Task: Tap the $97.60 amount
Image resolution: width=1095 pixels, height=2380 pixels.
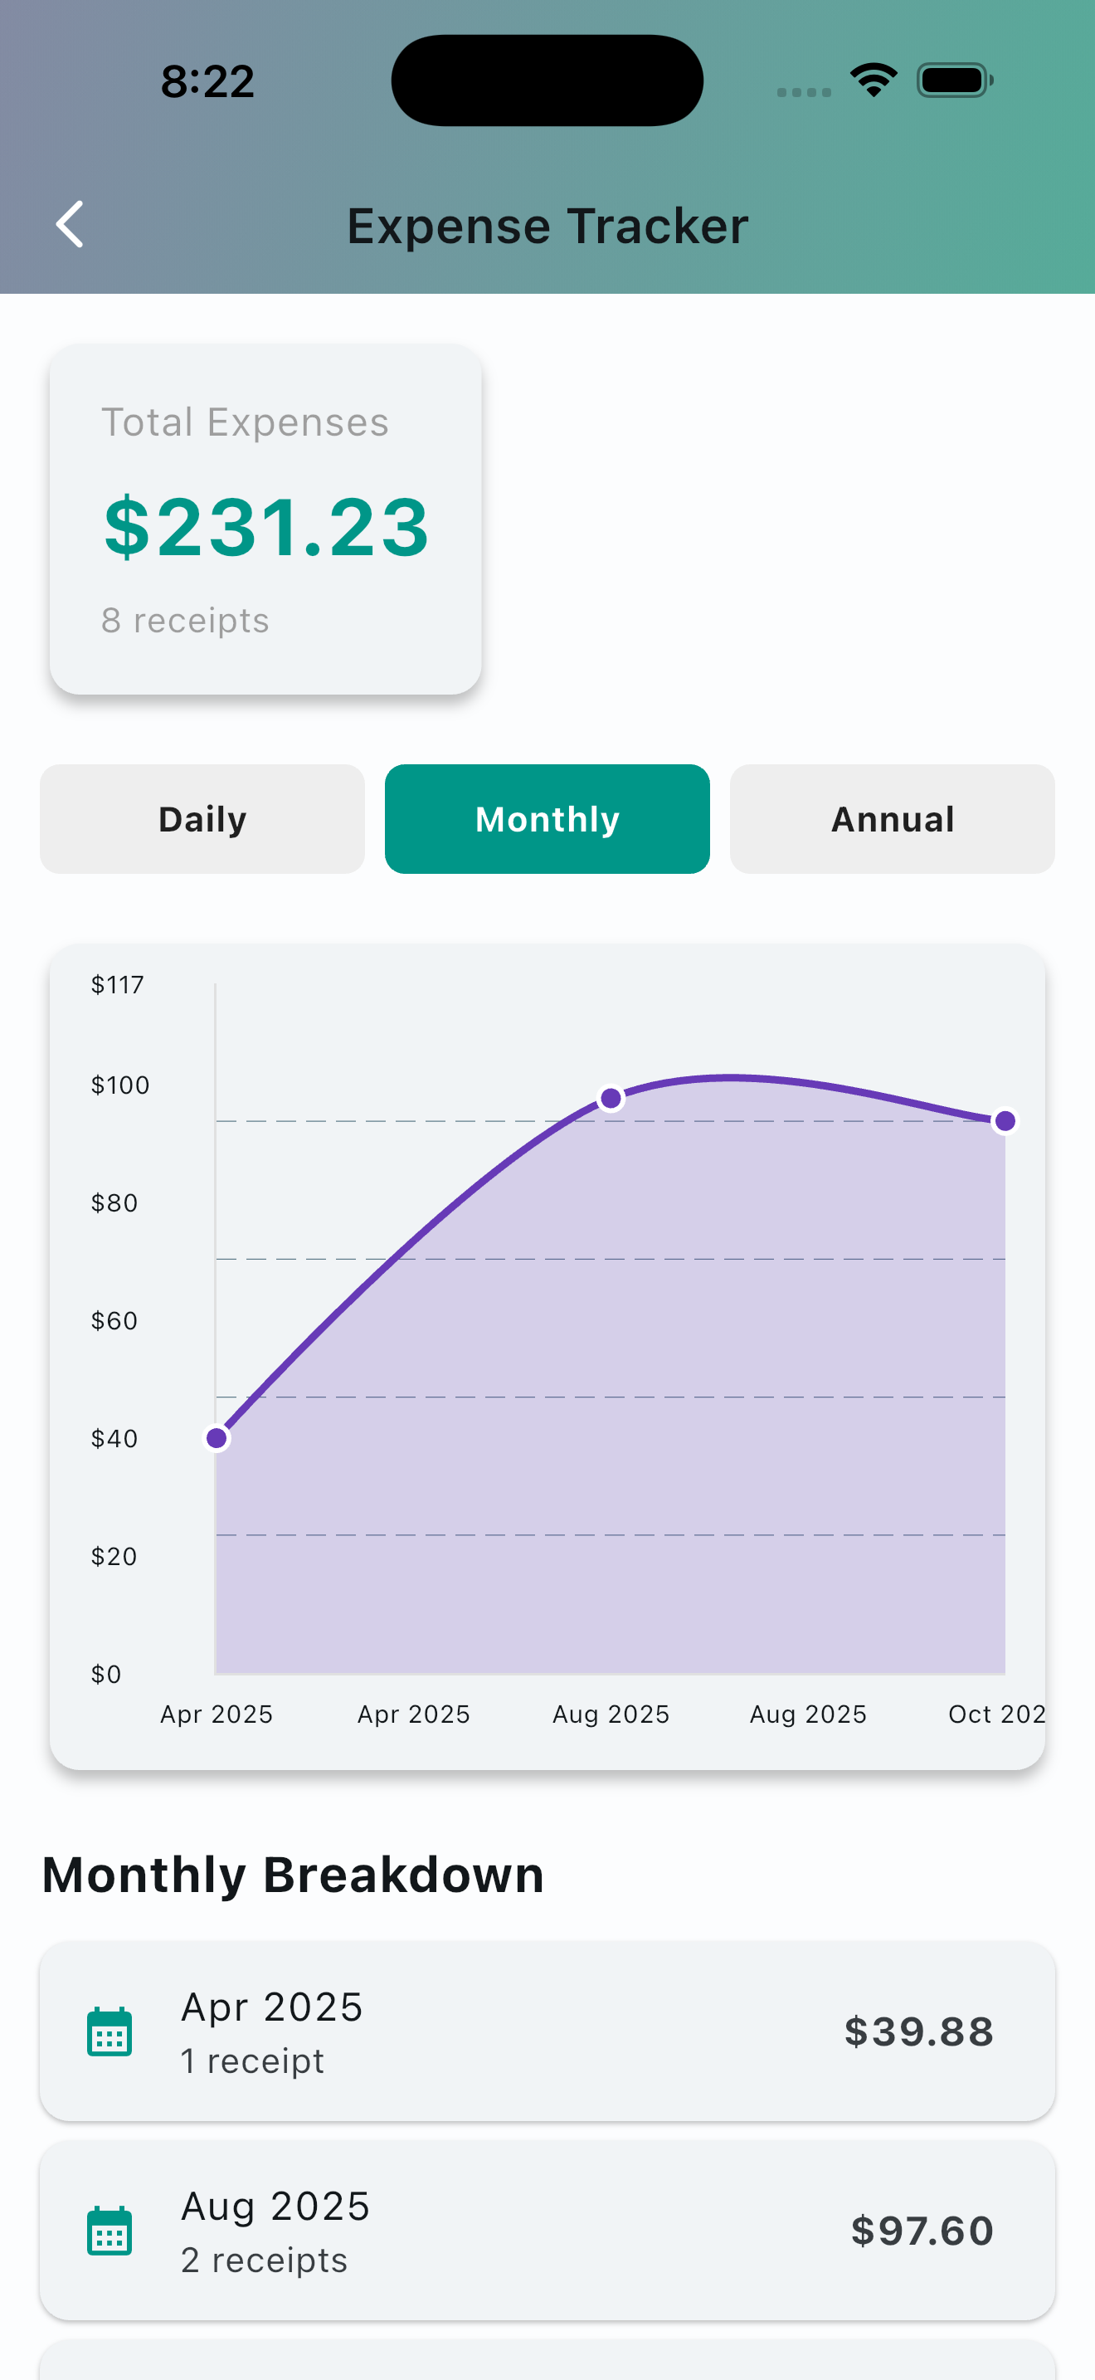Action: click(922, 2231)
